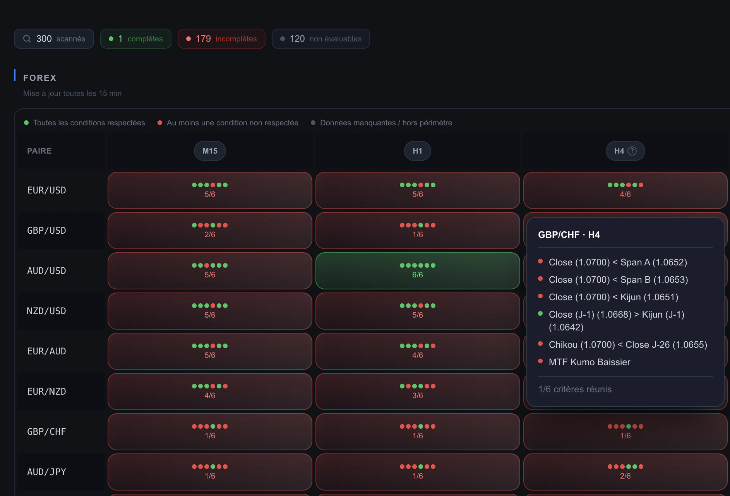Open AUD/USD M15 cell showing 5/6

[x=210, y=271]
